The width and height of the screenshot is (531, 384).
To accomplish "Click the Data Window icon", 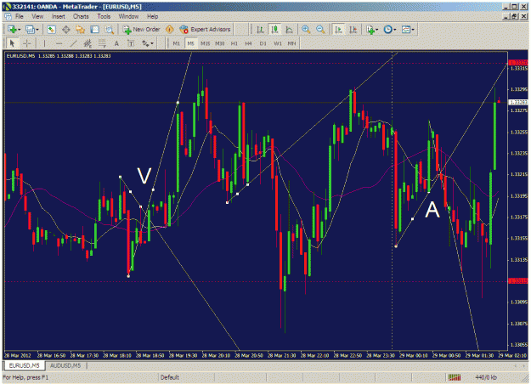I will click(x=66, y=30).
